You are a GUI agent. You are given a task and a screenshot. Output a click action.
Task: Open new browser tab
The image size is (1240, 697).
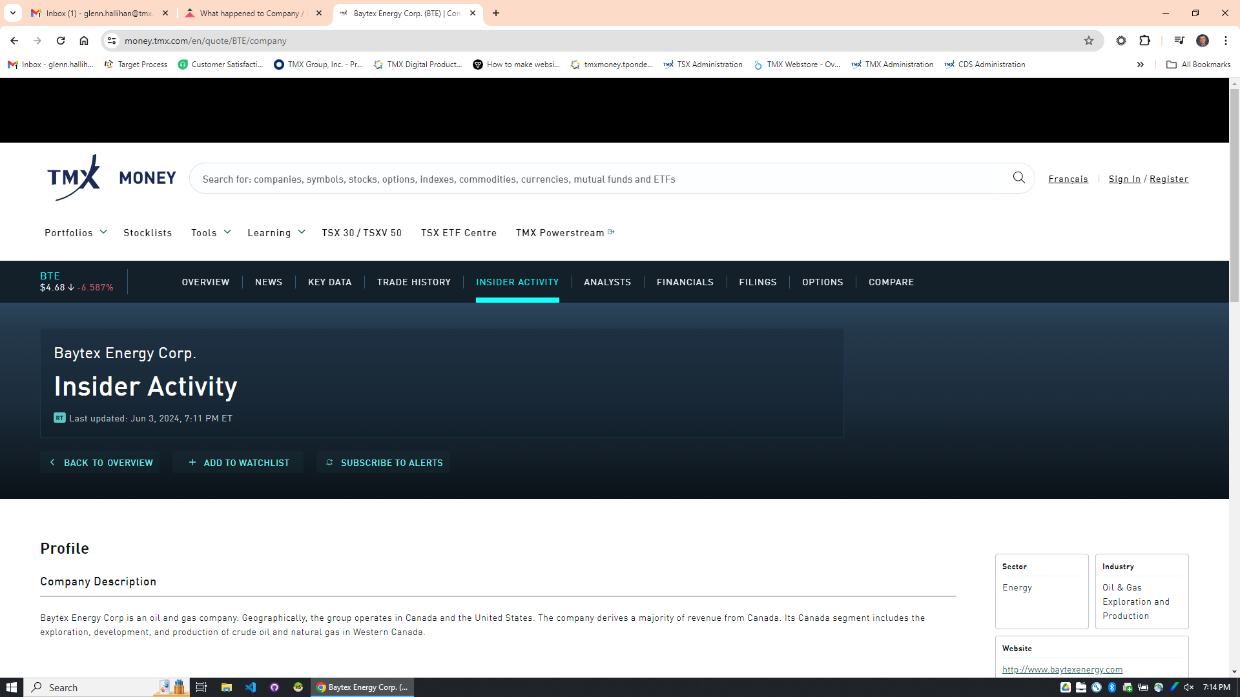[x=496, y=13]
